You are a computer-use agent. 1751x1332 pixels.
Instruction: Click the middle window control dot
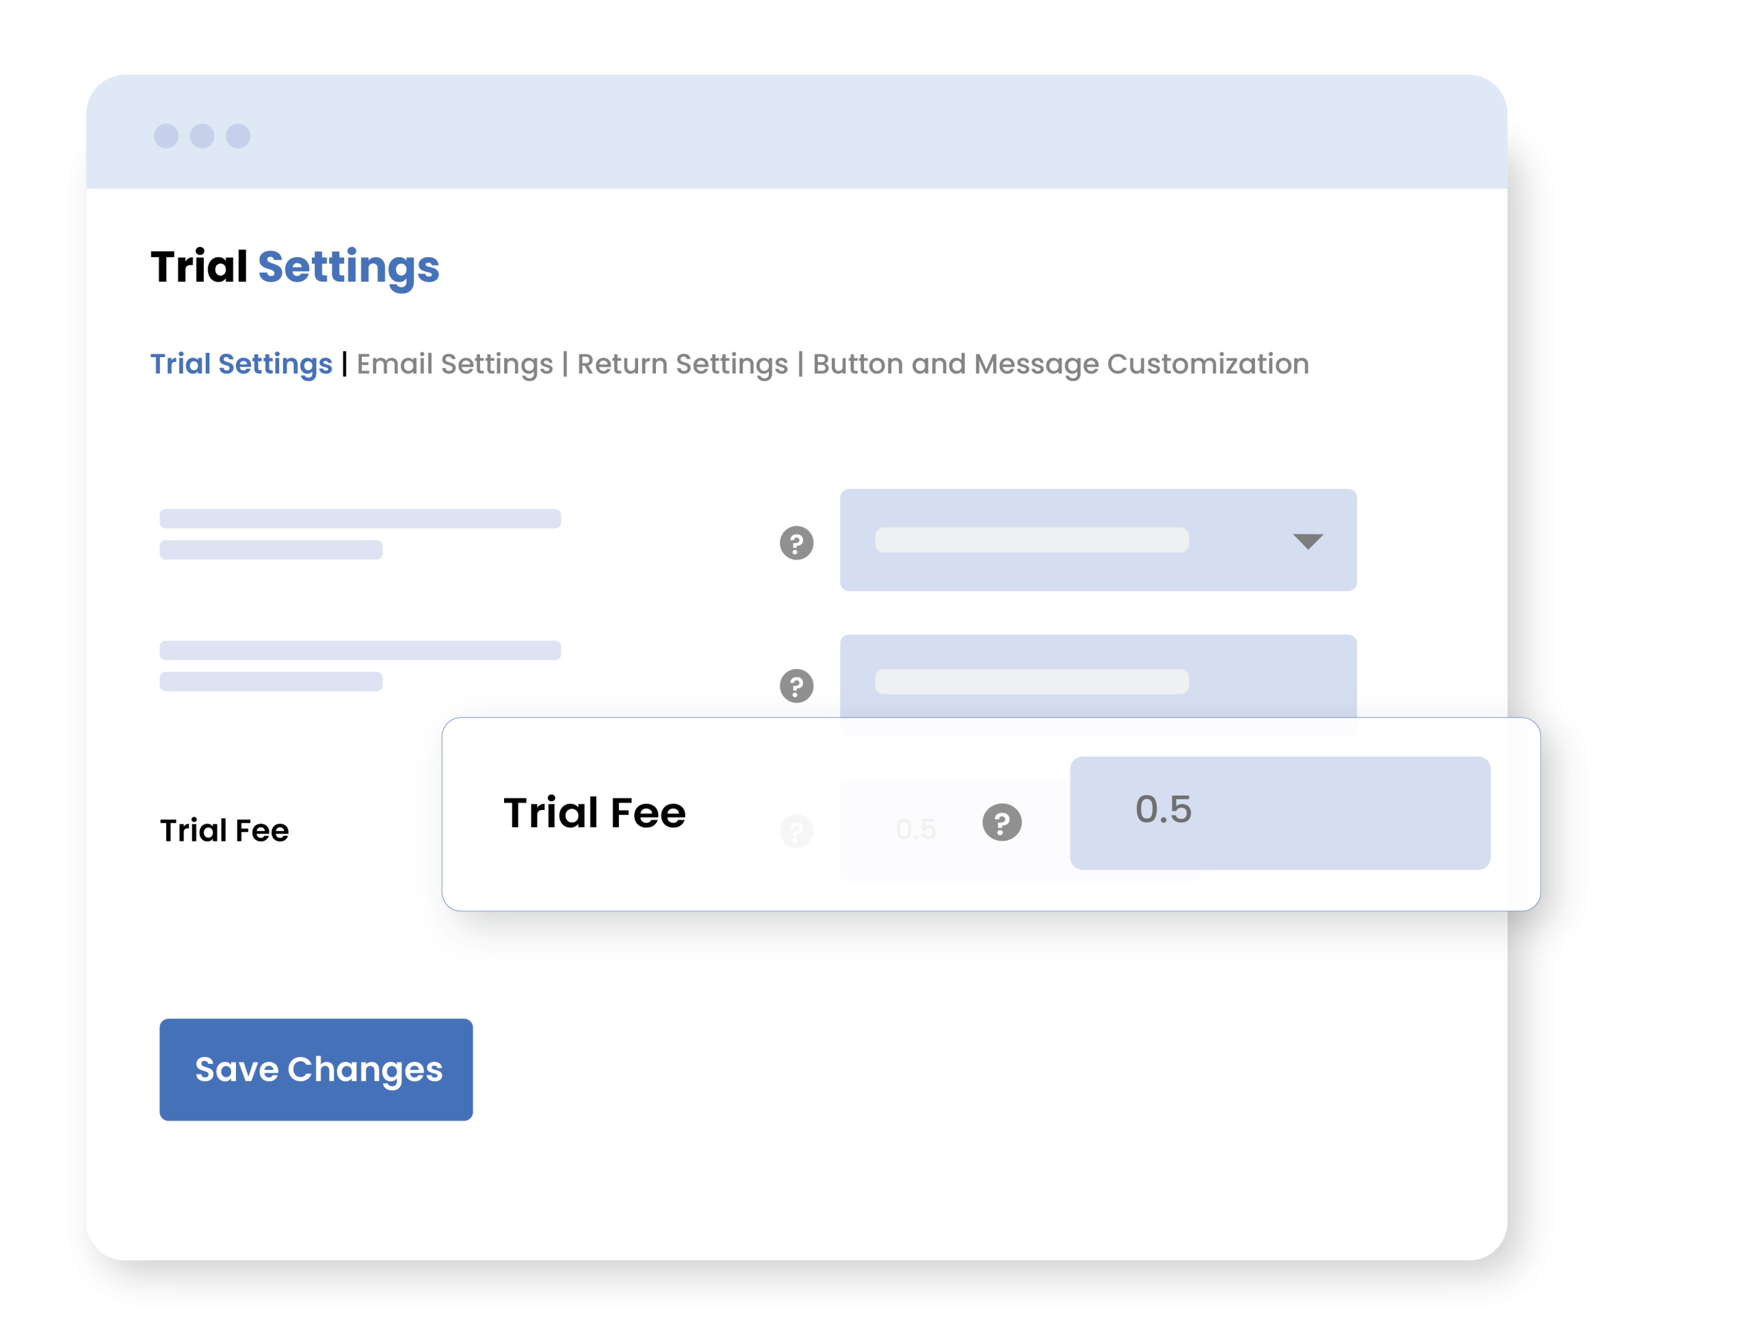tap(202, 136)
